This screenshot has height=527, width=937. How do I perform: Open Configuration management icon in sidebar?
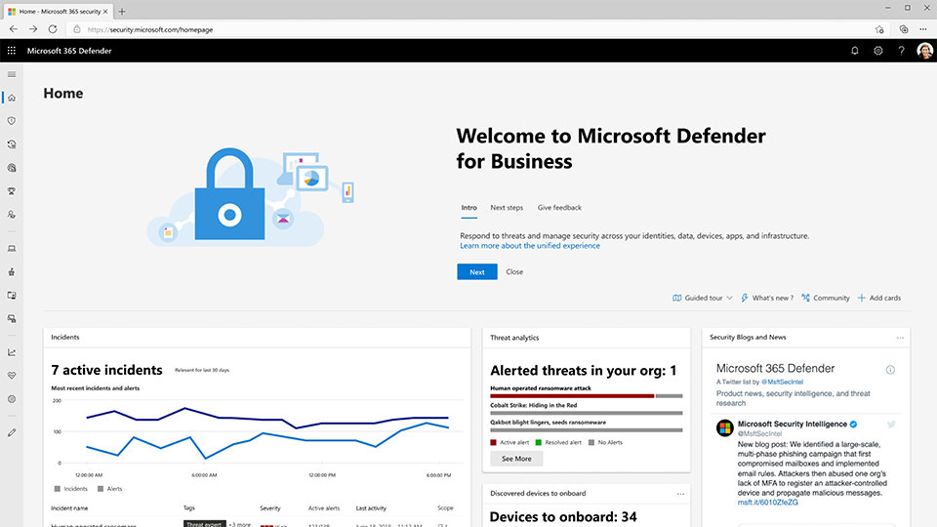pos(12,318)
